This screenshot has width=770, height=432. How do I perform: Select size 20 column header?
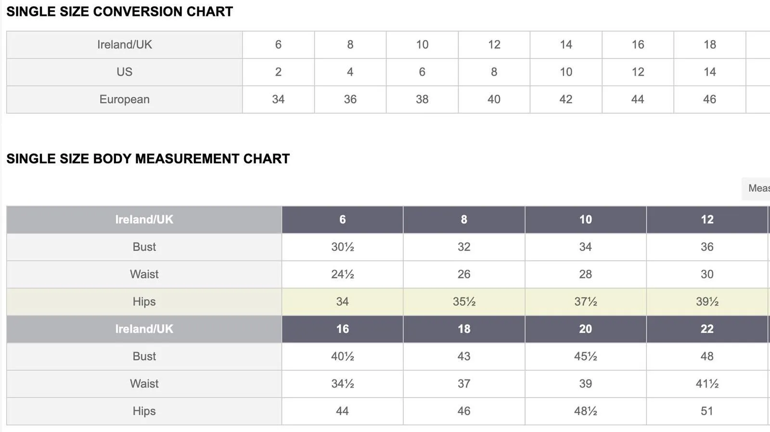586,329
